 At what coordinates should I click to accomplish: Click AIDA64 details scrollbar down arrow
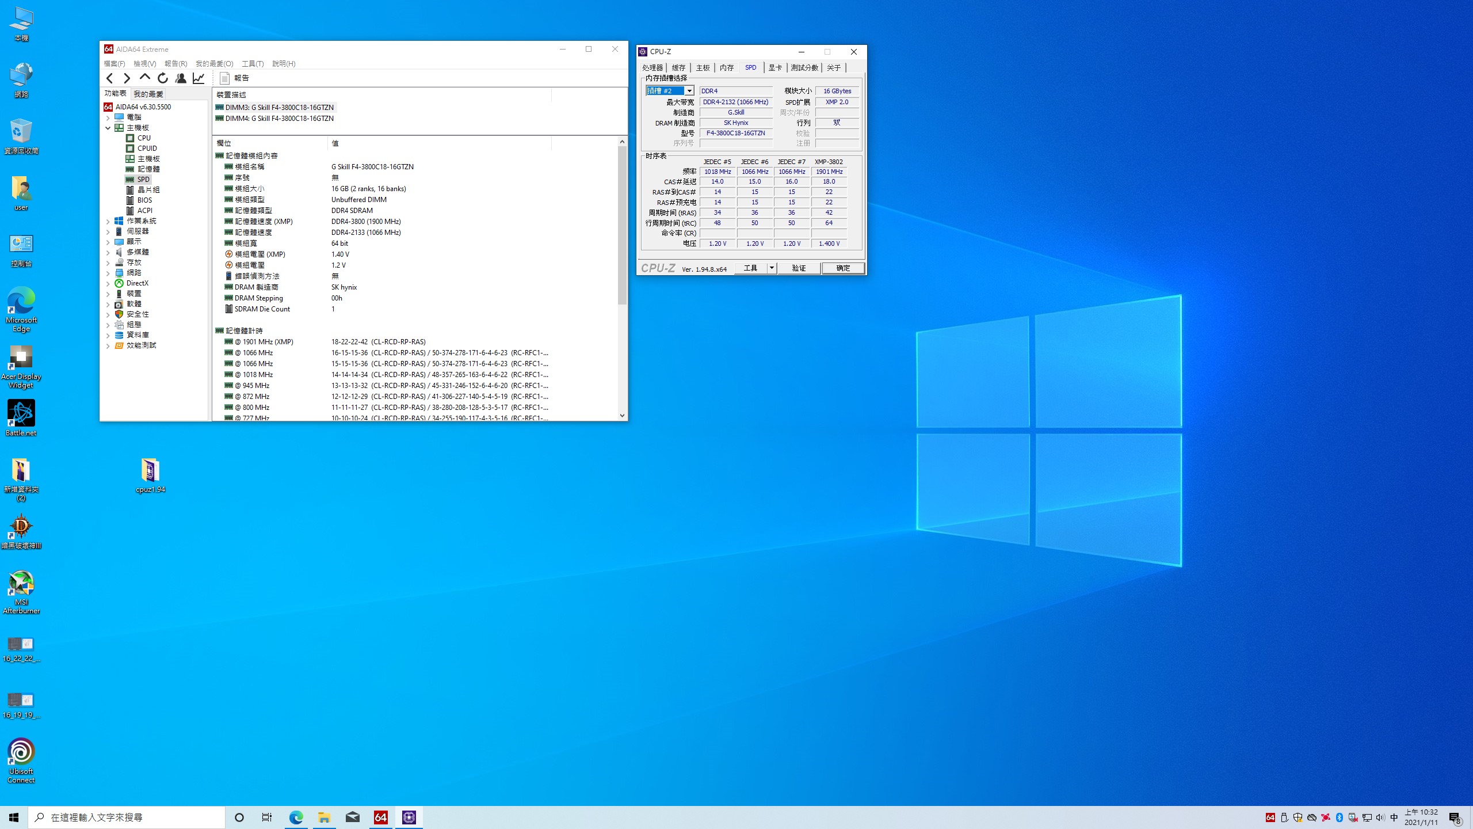[x=622, y=416]
